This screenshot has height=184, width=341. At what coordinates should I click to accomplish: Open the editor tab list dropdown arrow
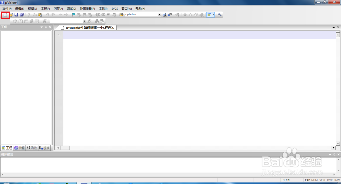(333, 27)
